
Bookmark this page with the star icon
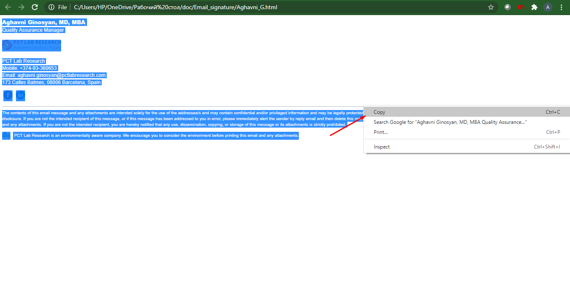pos(491,7)
